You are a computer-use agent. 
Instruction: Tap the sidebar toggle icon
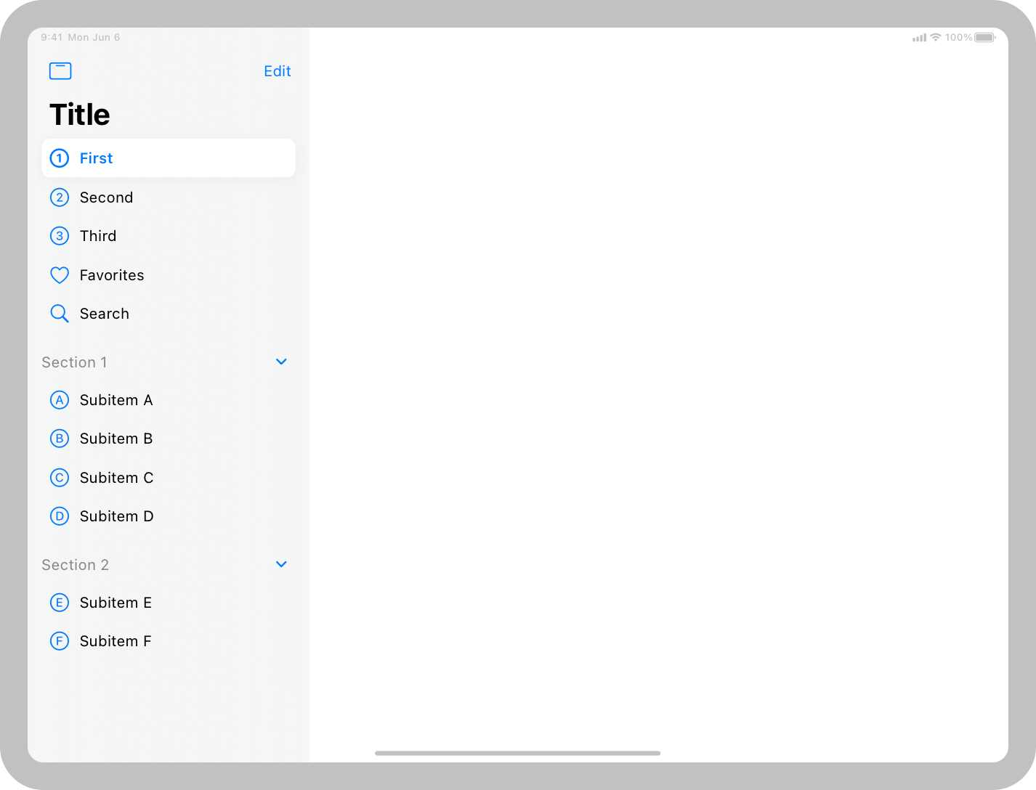60,70
